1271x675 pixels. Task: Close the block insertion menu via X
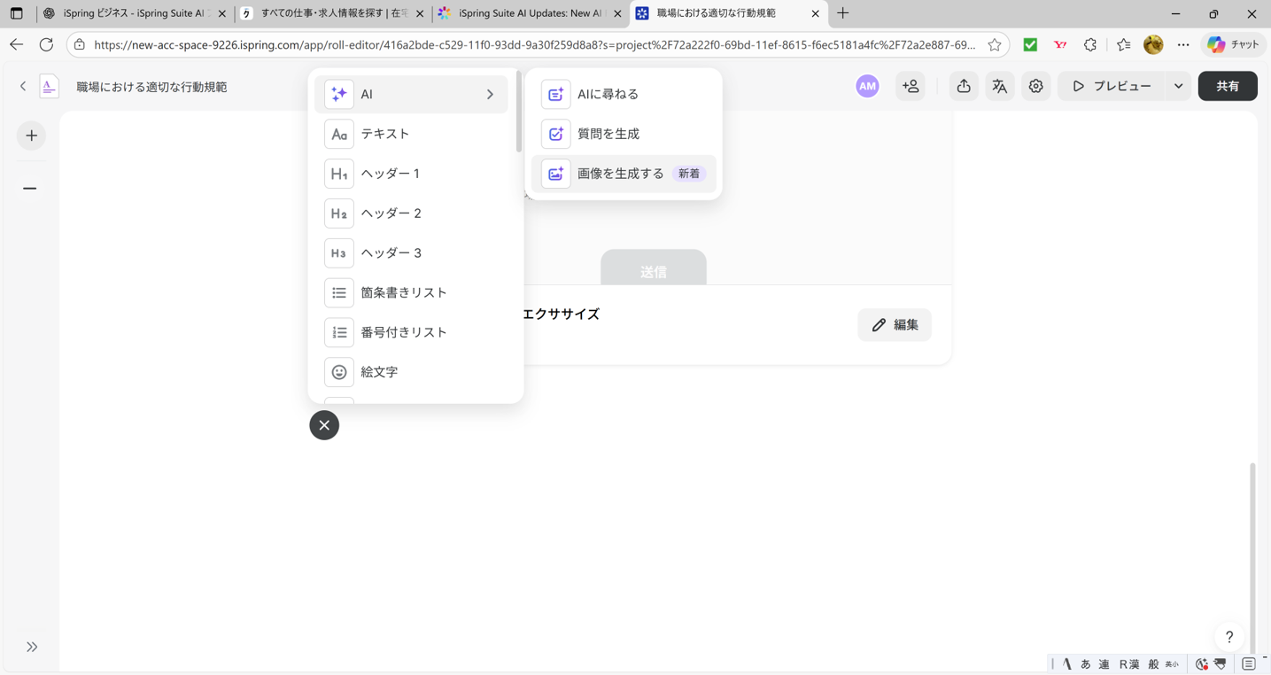323,425
